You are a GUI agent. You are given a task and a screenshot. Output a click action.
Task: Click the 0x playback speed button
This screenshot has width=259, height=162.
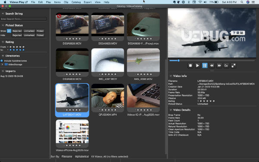(226, 66)
